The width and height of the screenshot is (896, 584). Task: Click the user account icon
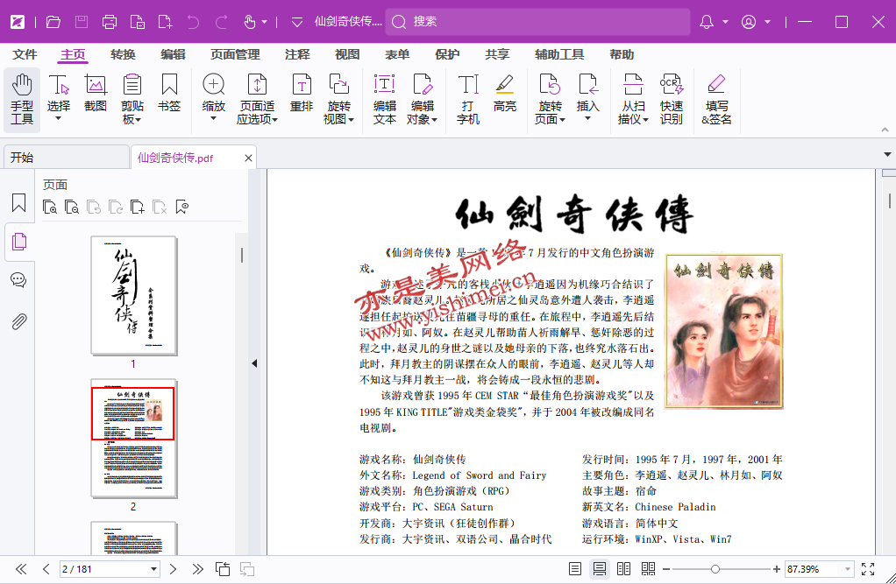[749, 22]
